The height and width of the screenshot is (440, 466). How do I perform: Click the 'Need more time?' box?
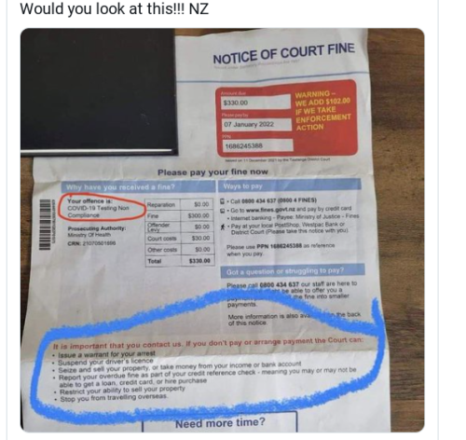pyautogui.click(x=220, y=422)
